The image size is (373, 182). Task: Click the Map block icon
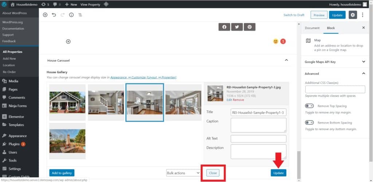[x=308, y=41]
